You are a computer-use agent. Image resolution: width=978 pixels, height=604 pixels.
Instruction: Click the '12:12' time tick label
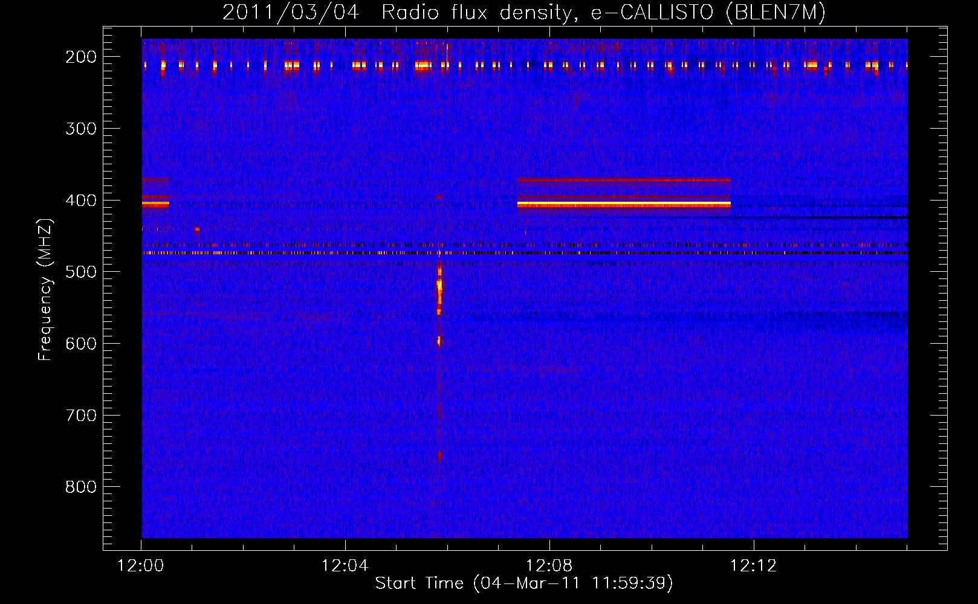(x=753, y=566)
